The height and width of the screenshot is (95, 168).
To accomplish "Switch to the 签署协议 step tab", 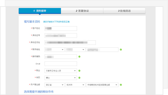I will 82,11.
